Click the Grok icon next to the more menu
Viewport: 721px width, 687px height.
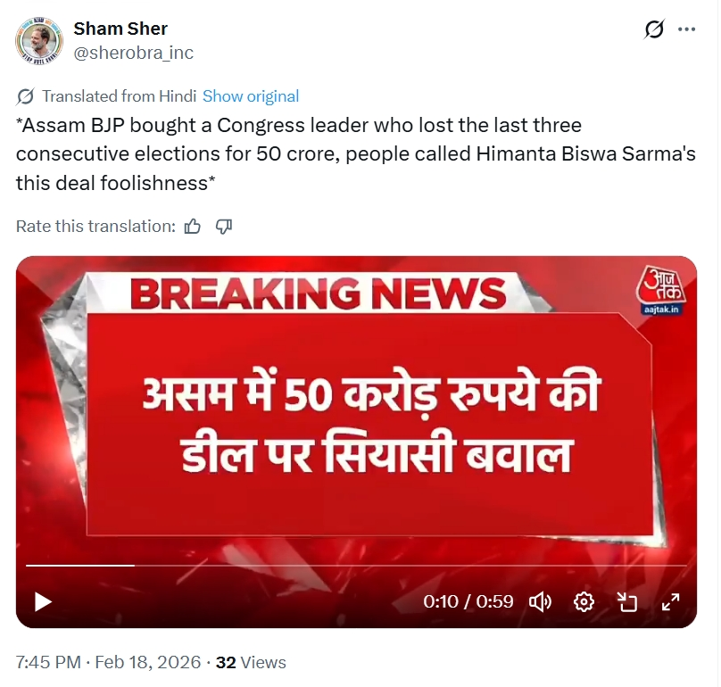pos(654,29)
